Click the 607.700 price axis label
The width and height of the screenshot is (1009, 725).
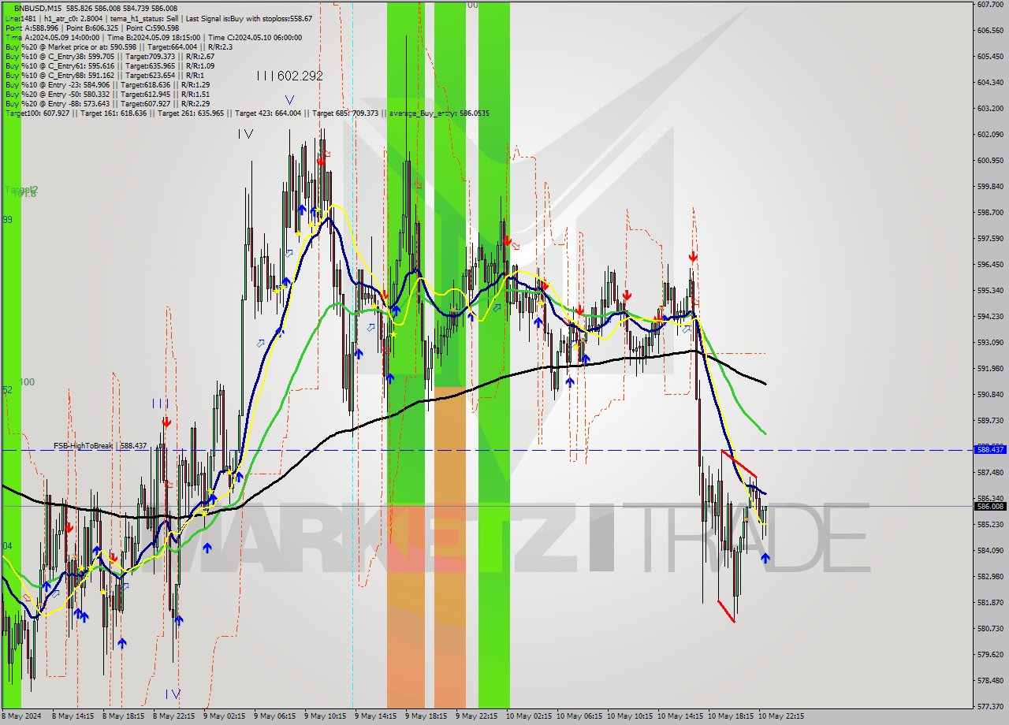click(x=990, y=4)
